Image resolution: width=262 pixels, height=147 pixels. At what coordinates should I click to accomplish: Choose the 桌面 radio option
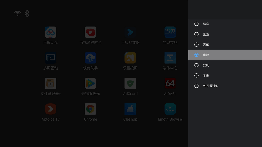coord(196,34)
